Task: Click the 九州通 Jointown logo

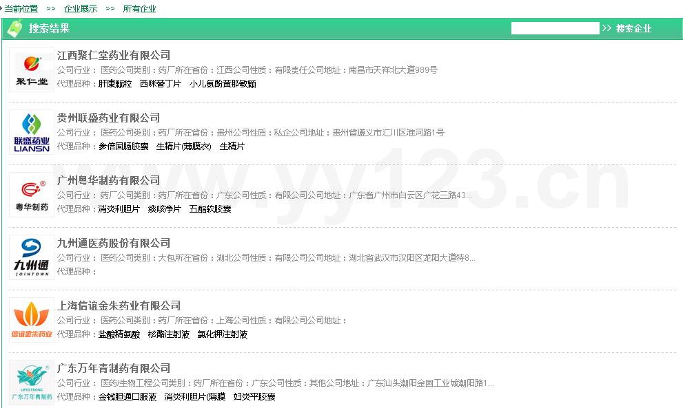Action: 32,257
